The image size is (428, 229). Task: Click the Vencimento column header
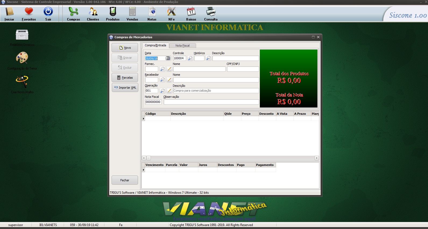pyautogui.click(x=155, y=165)
